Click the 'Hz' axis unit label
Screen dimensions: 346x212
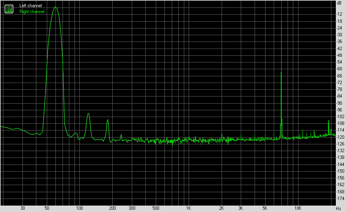coord(339,209)
